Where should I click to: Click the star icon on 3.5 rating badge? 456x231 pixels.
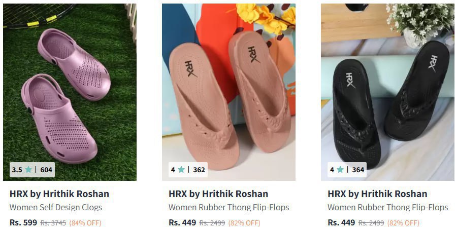pyautogui.click(x=28, y=170)
